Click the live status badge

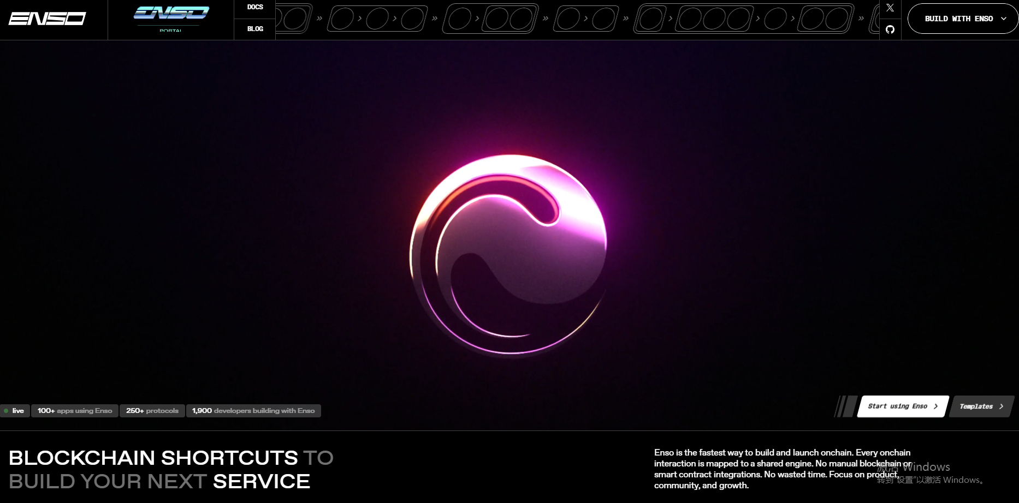point(15,411)
